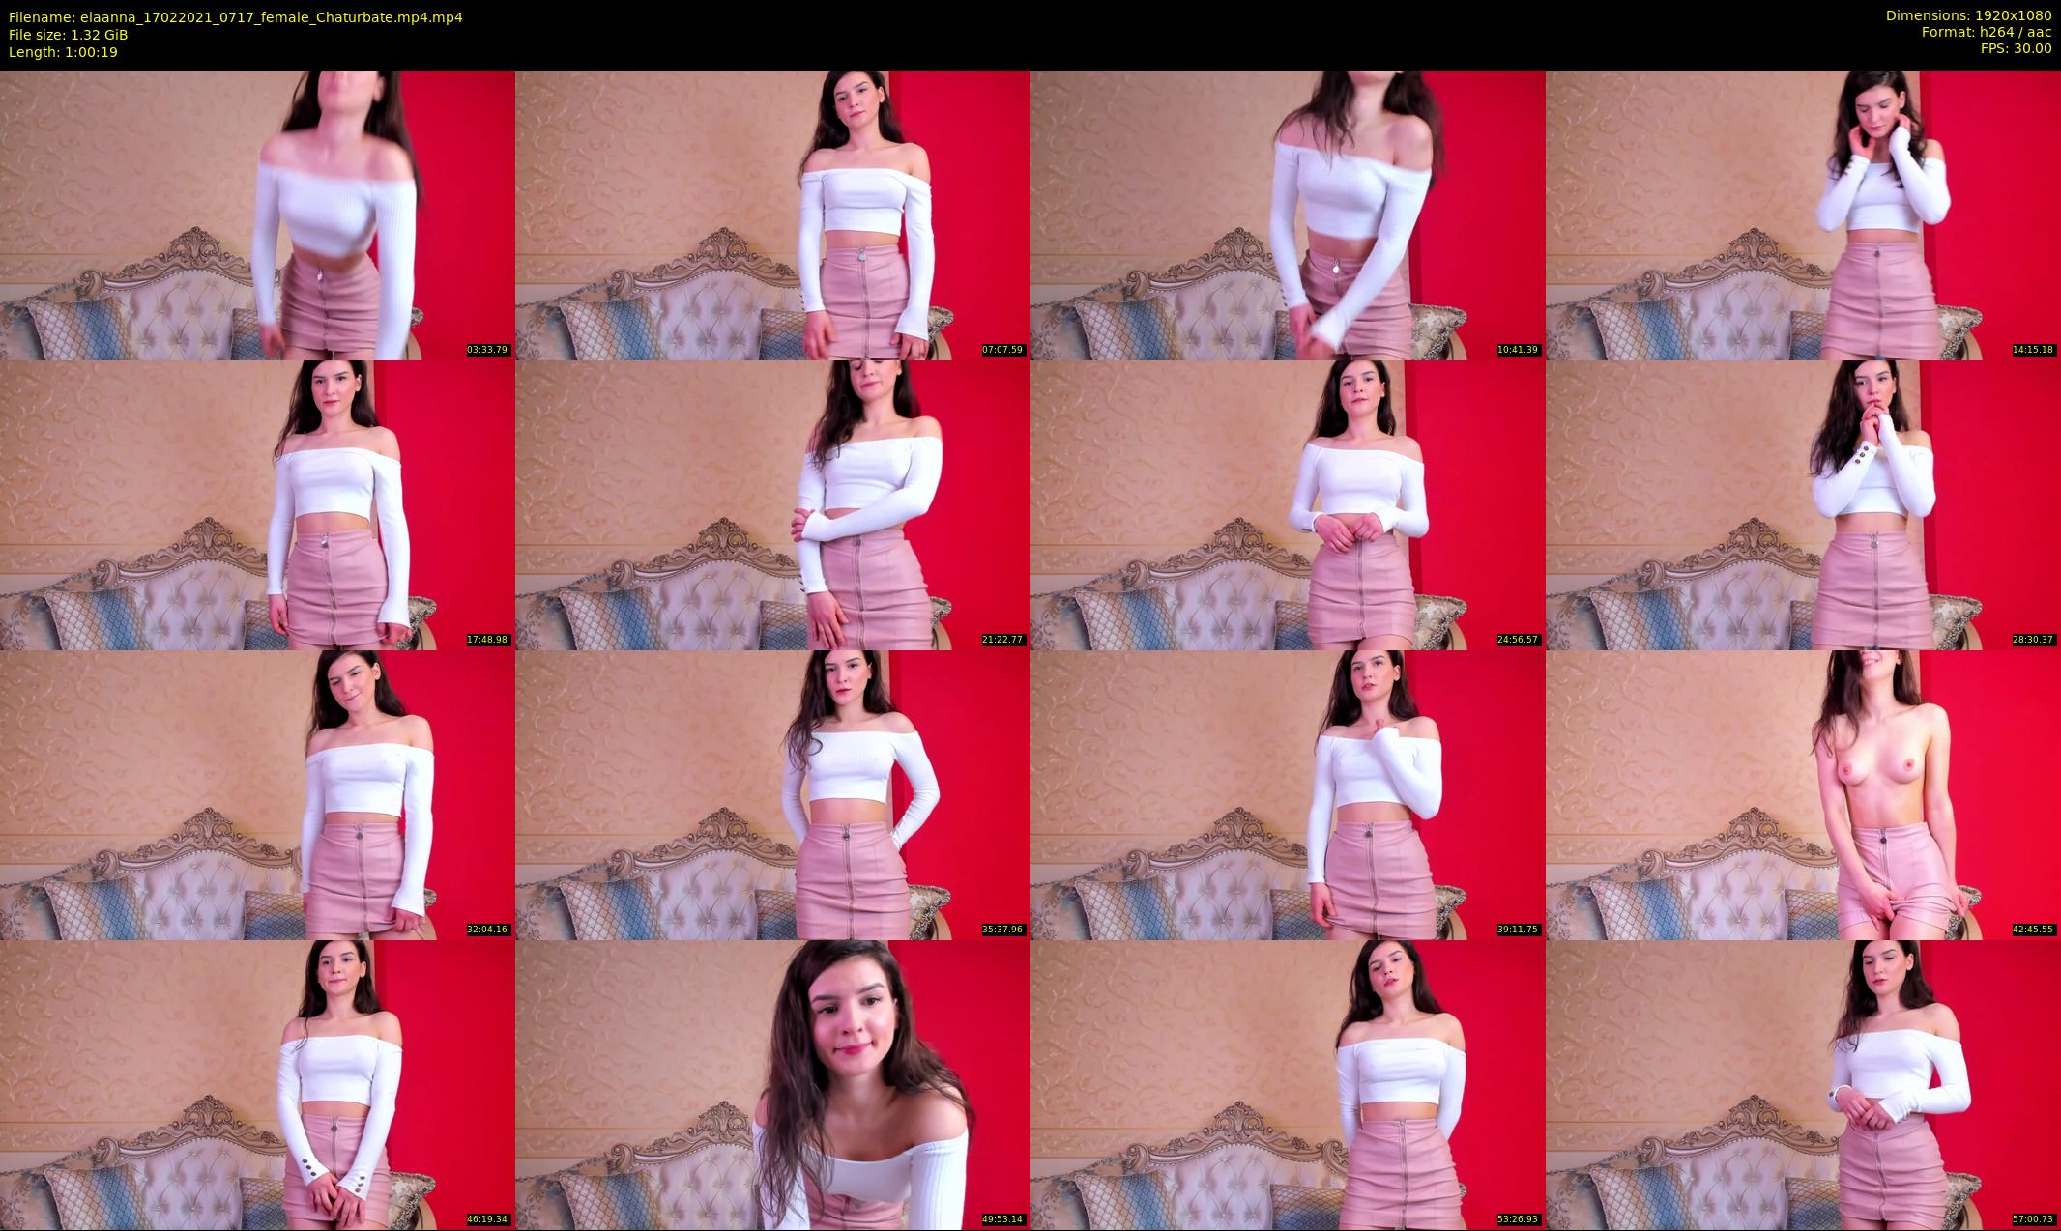Screen dimensions: 2061x1231
Task: Click the 21:22.77 timestamp label
Action: tap(1002, 640)
